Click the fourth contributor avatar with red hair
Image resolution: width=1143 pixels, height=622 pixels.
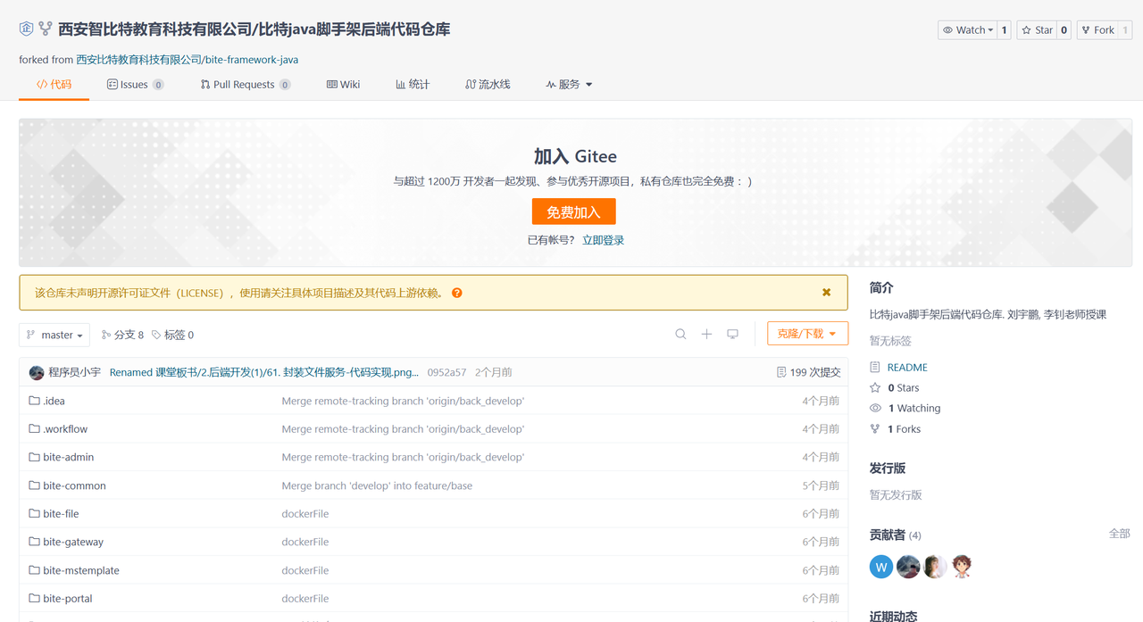(x=962, y=567)
